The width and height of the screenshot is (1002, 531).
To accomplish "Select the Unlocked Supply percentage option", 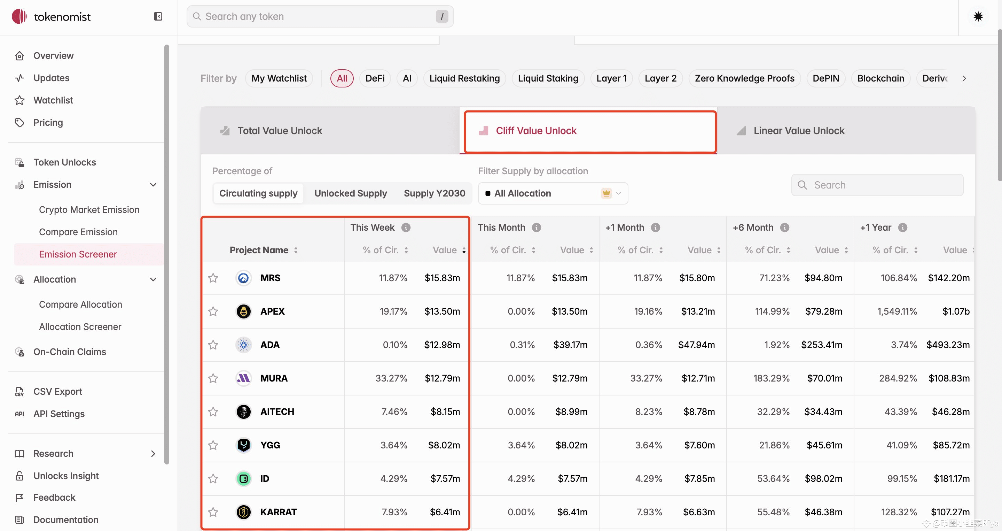I will [351, 193].
